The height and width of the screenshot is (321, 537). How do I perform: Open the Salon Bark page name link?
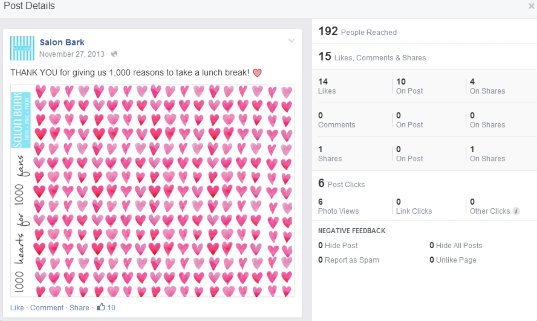click(x=62, y=42)
